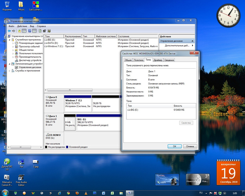Screen dimensions: 245x196
Task: Switch to the Политика tab
Action: pyautogui.click(x=138, y=60)
